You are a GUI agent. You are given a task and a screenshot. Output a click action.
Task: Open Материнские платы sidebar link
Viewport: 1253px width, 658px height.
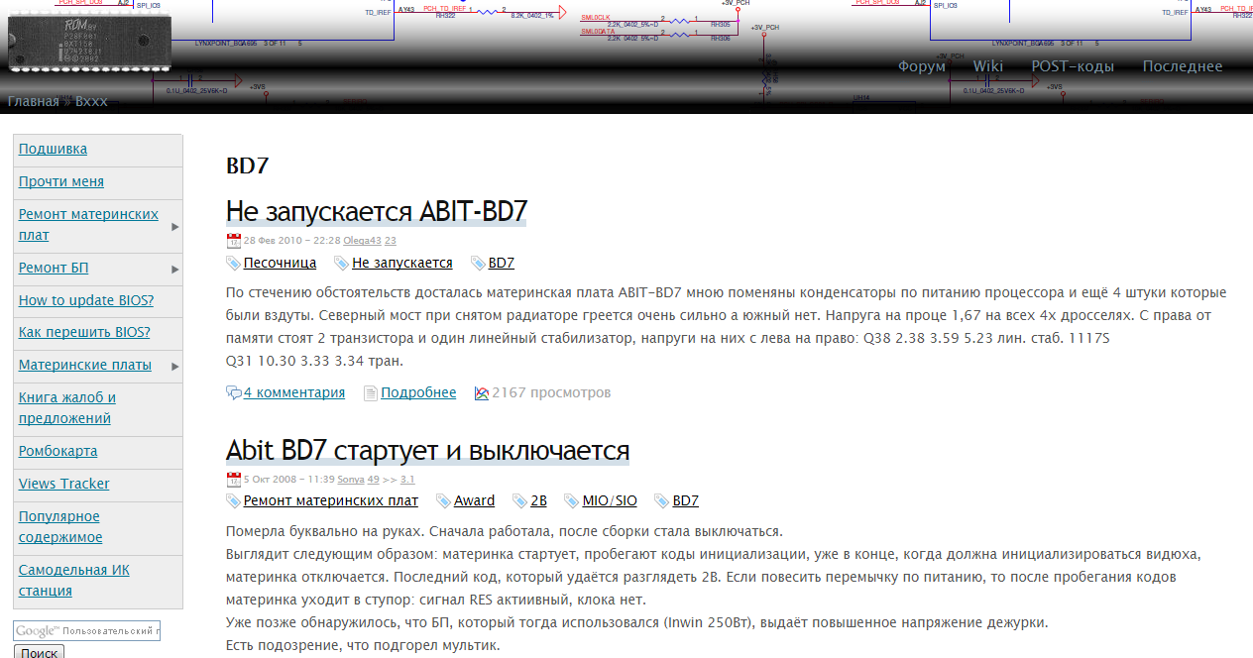pyautogui.click(x=85, y=365)
